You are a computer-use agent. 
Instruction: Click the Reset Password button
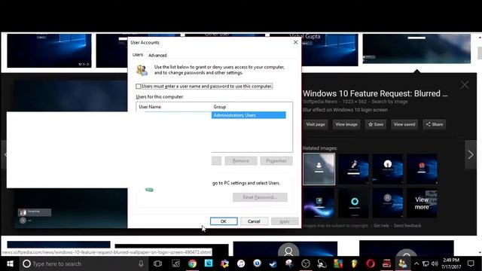pyautogui.click(x=260, y=197)
